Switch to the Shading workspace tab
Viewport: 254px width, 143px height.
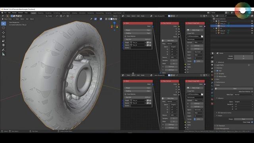tap(75, 13)
